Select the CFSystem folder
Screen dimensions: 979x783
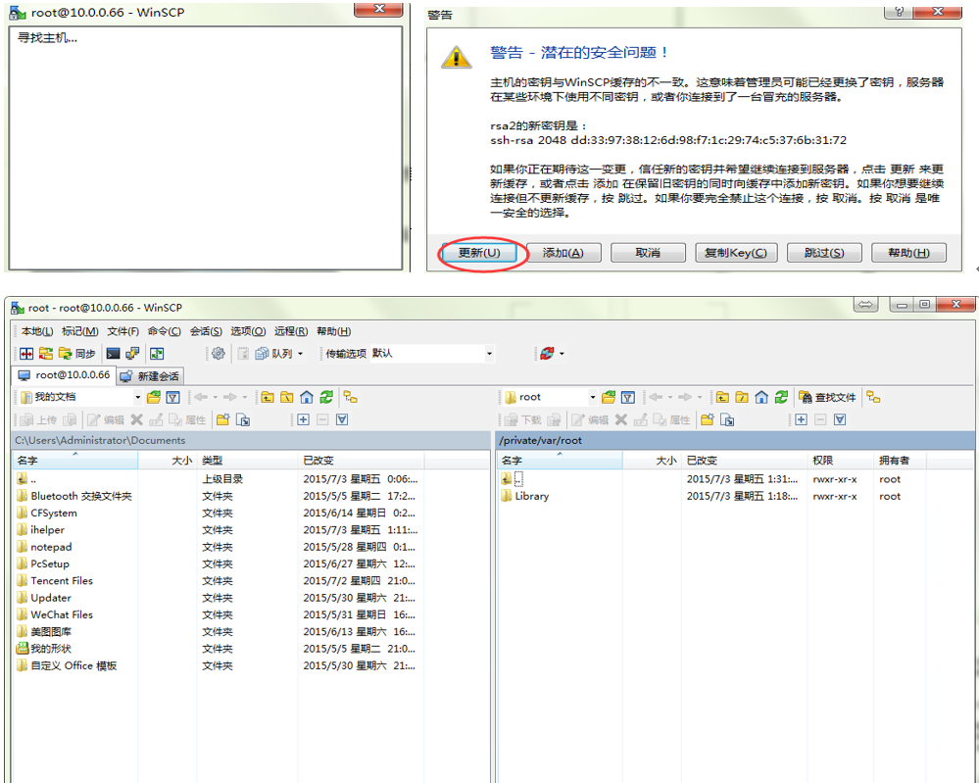point(47,513)
